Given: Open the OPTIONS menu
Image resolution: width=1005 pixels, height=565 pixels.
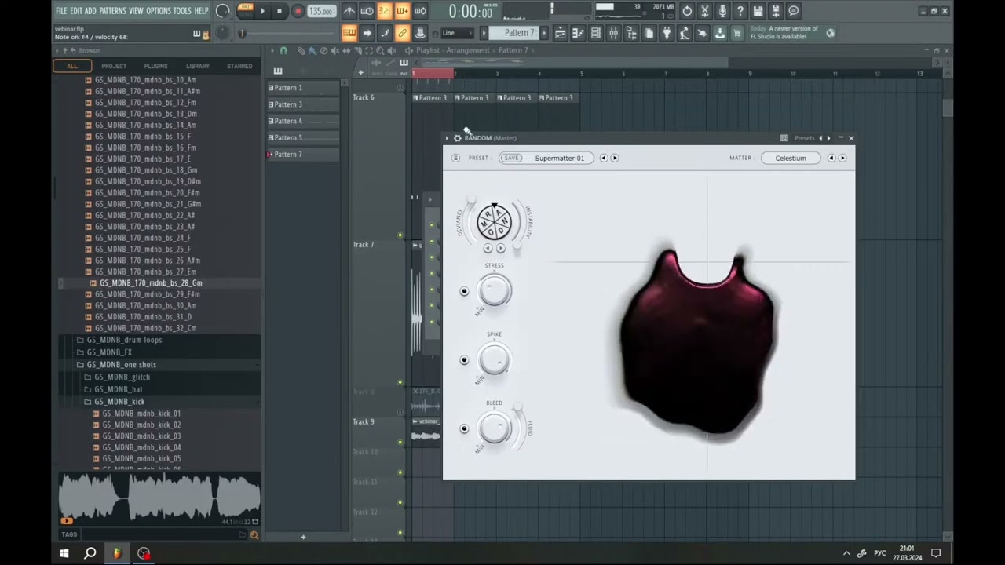Looking at the screenshot, I should [x=158, y=11].
